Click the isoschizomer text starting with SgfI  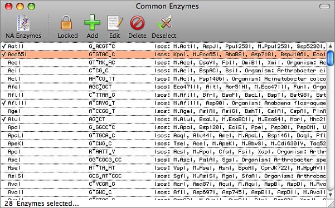point(240,176)
